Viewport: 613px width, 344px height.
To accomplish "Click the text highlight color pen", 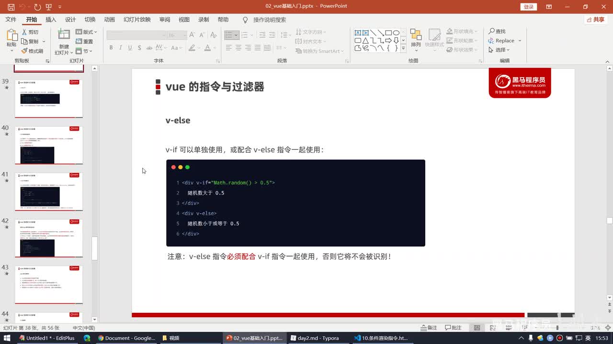I will [x=192, y=48].
